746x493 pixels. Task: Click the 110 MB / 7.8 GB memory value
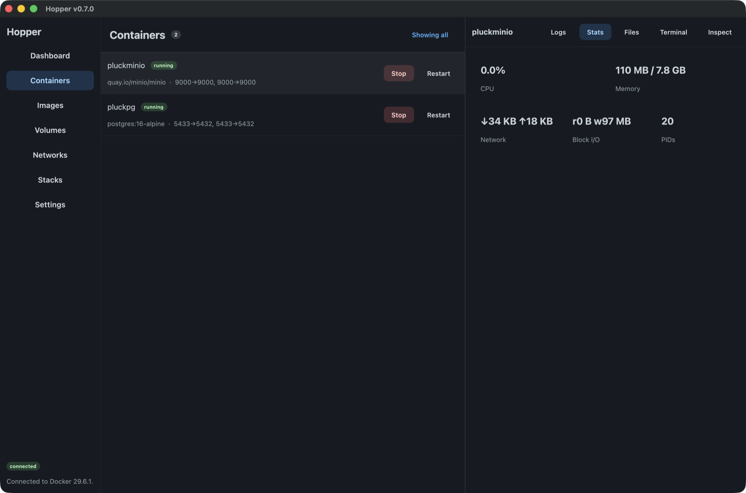(650, 70)
